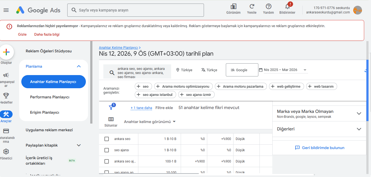
Task: Open the navigation hamburger menu
Action: pos(6,10)
